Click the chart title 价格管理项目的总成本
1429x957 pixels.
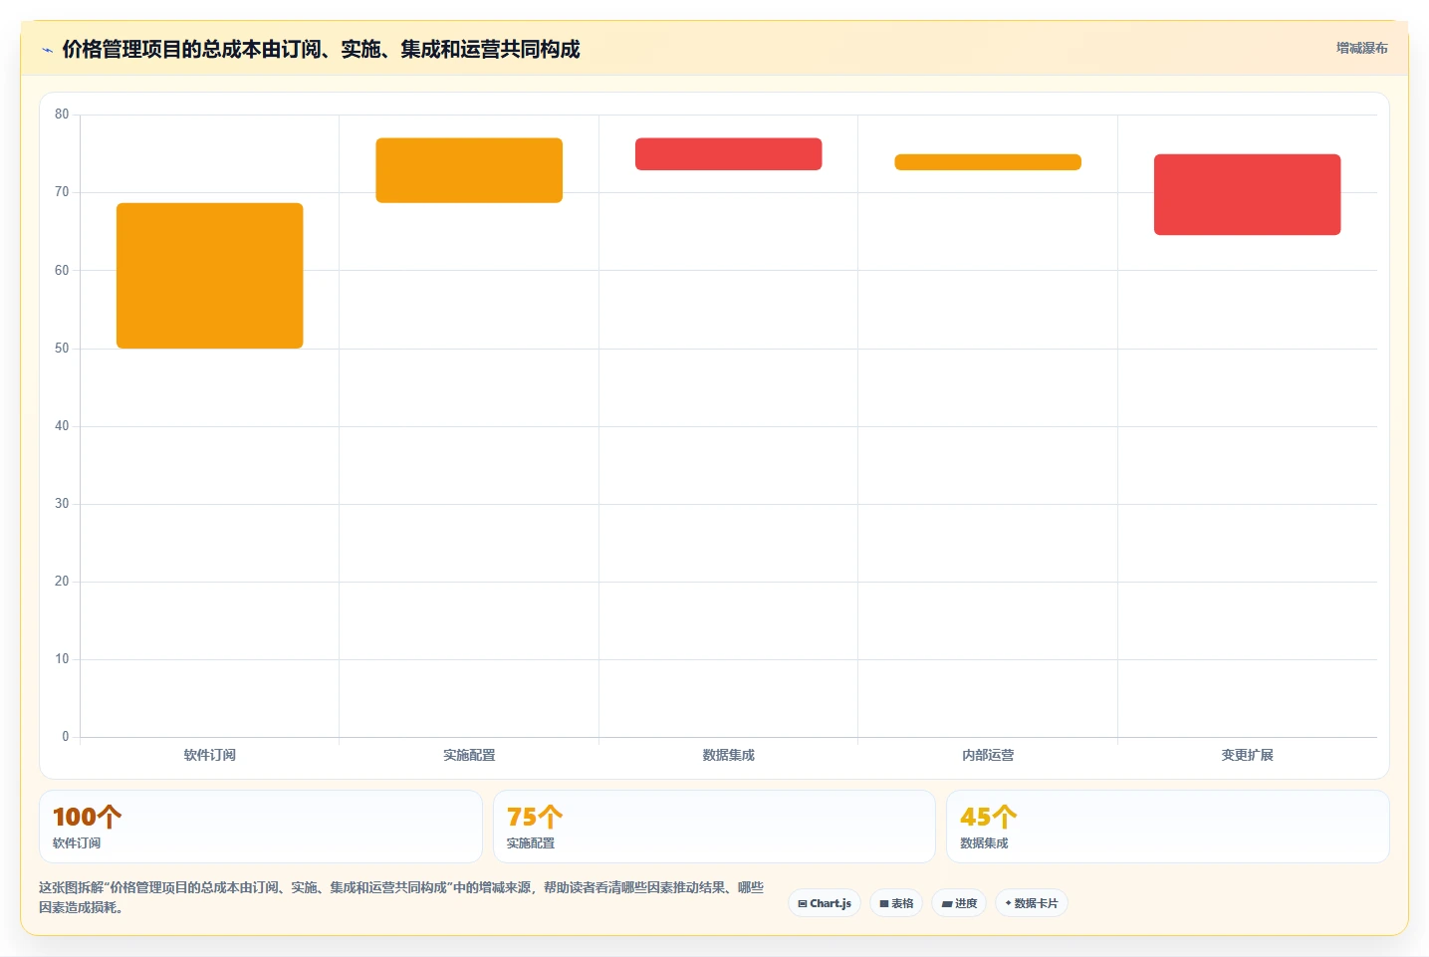(x=321, y=49)
